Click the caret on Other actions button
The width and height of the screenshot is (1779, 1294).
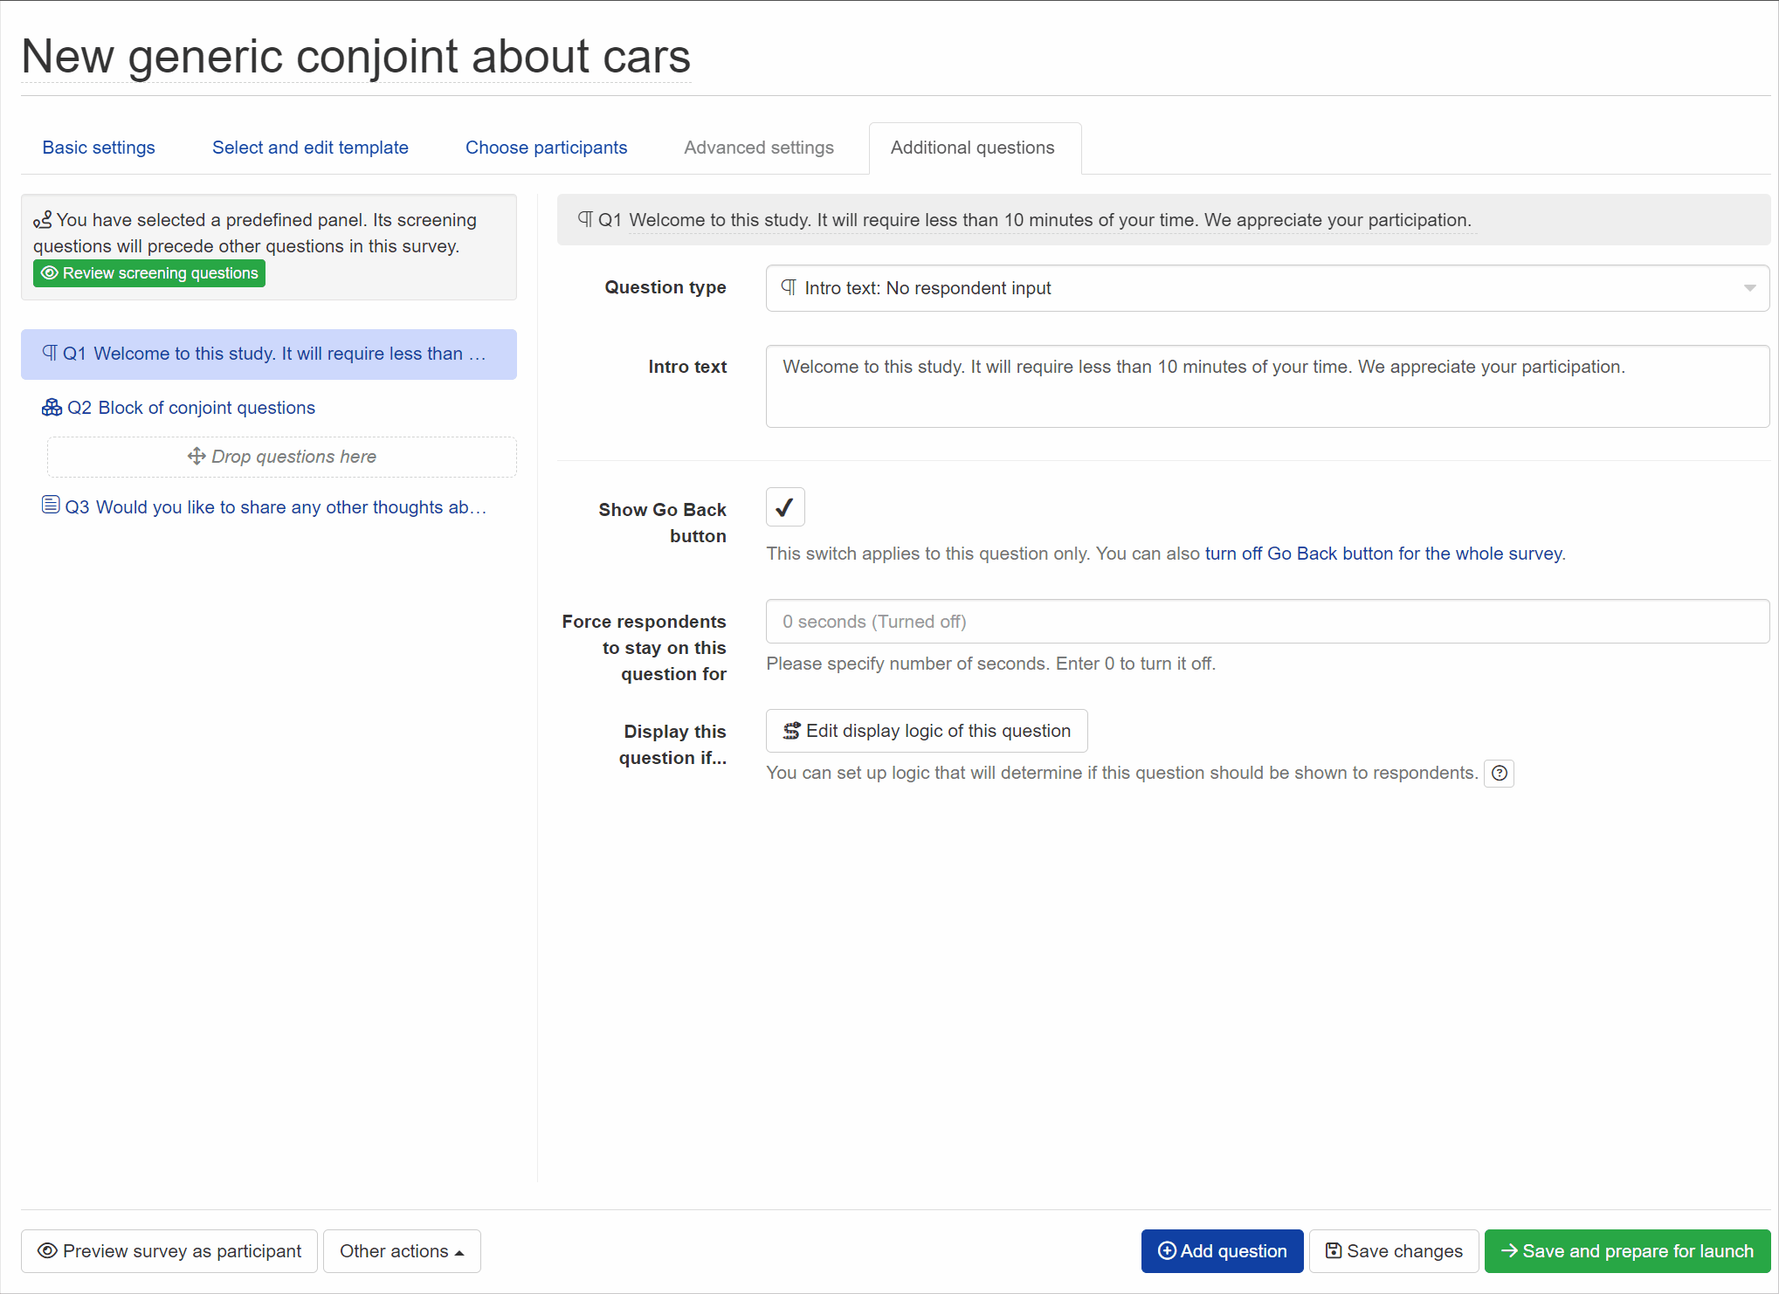(x=459, y=1254)
